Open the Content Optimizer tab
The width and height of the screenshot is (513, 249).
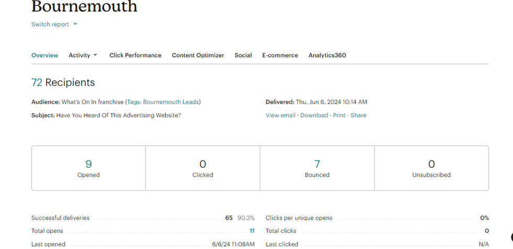tap(198, 56)
